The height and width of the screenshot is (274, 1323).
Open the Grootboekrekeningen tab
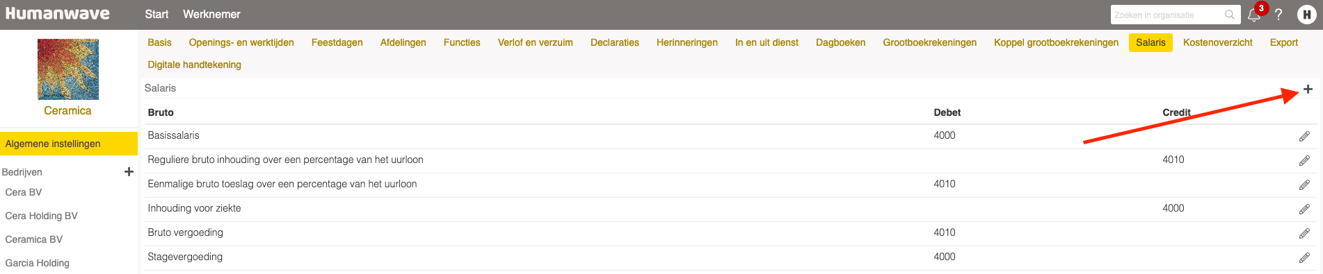coord(929,42)
